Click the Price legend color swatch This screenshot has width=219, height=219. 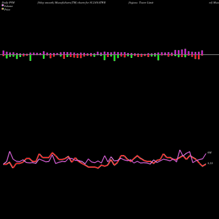[3, 9]
